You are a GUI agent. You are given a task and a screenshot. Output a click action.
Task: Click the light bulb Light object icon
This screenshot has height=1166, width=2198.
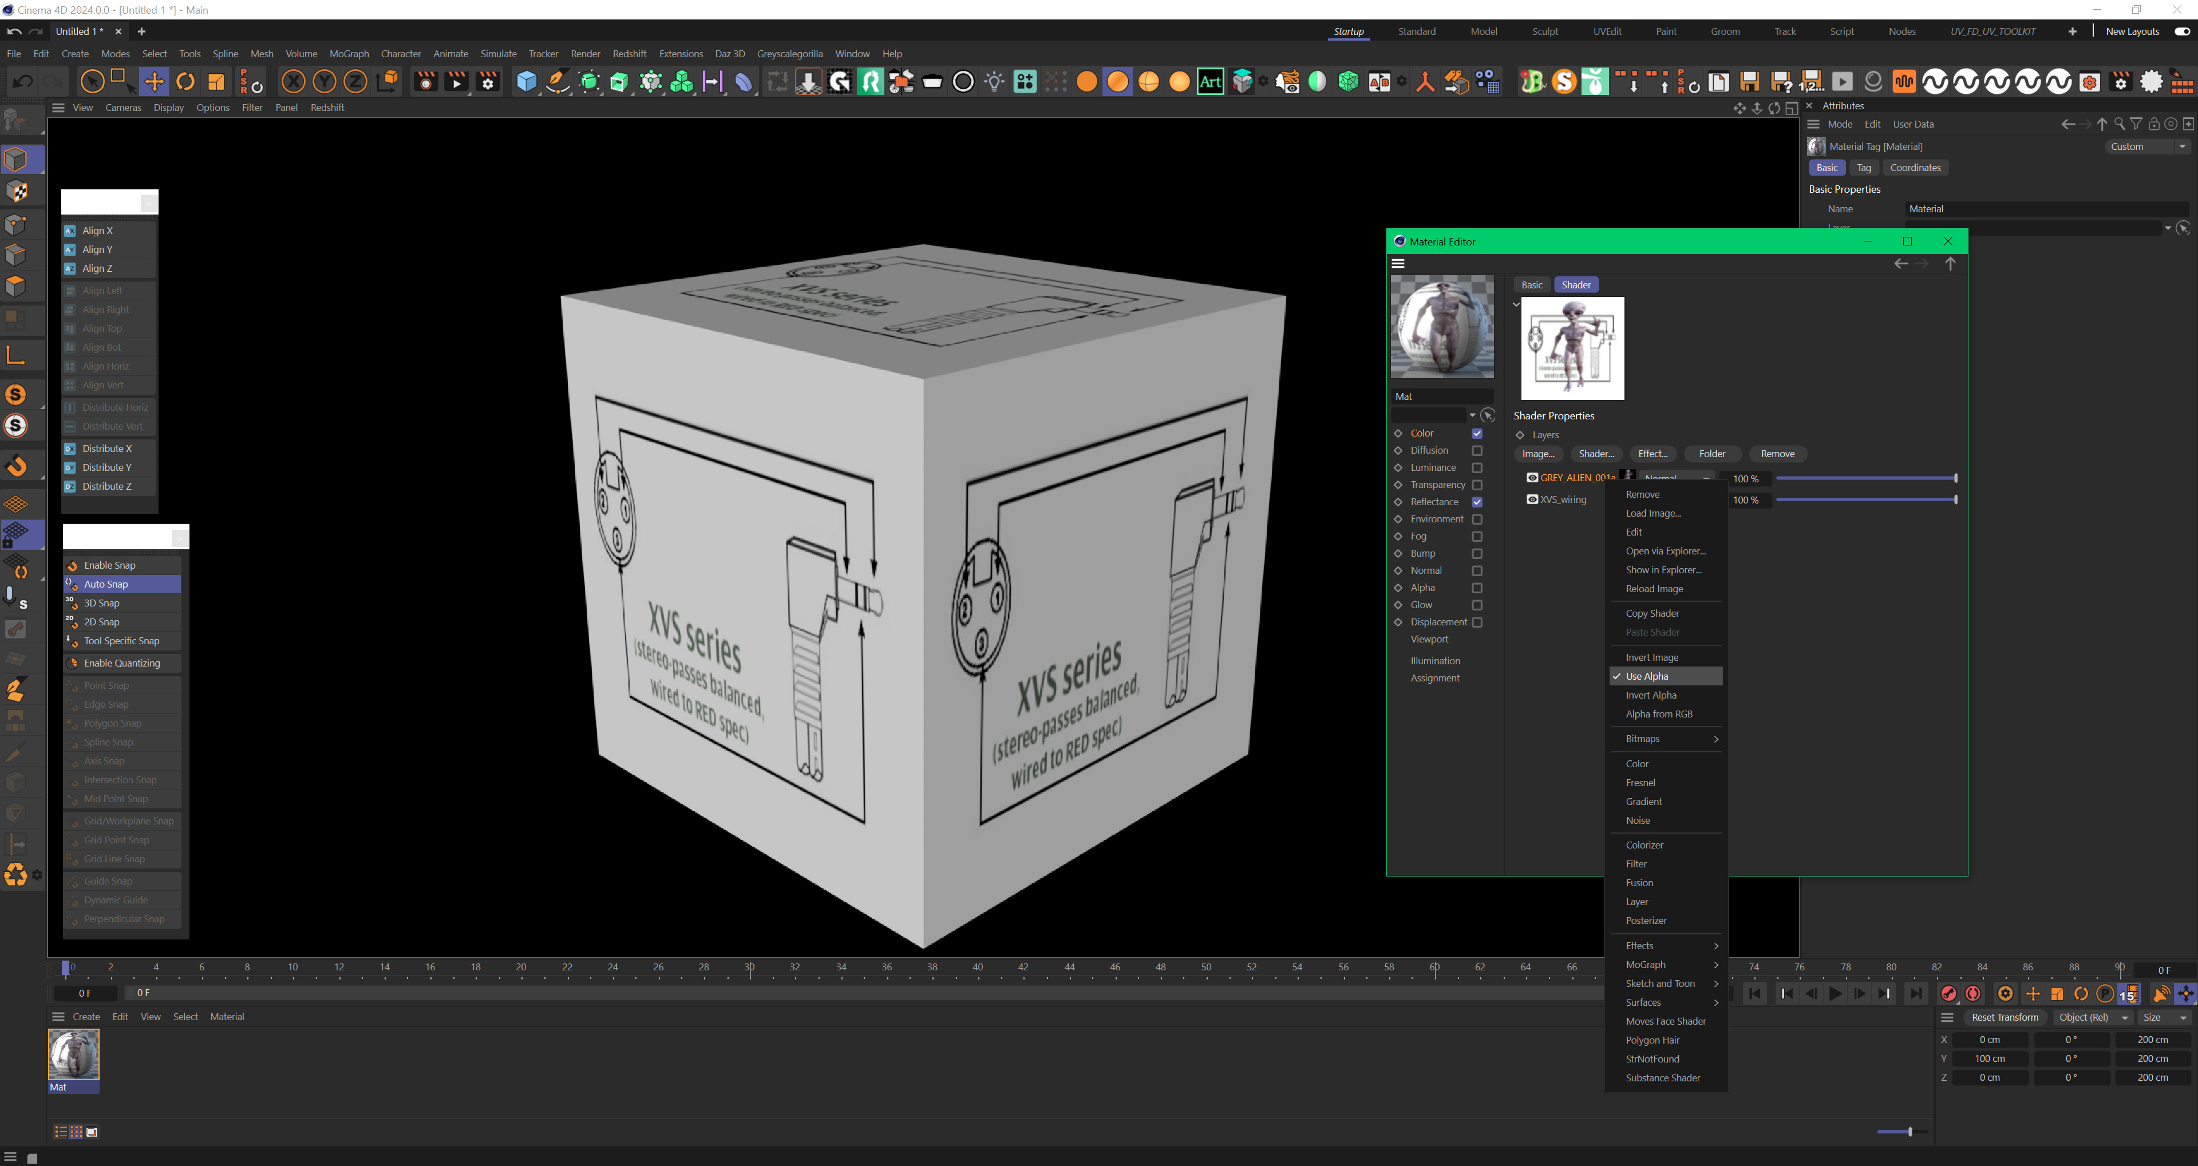tap(994, 82)
